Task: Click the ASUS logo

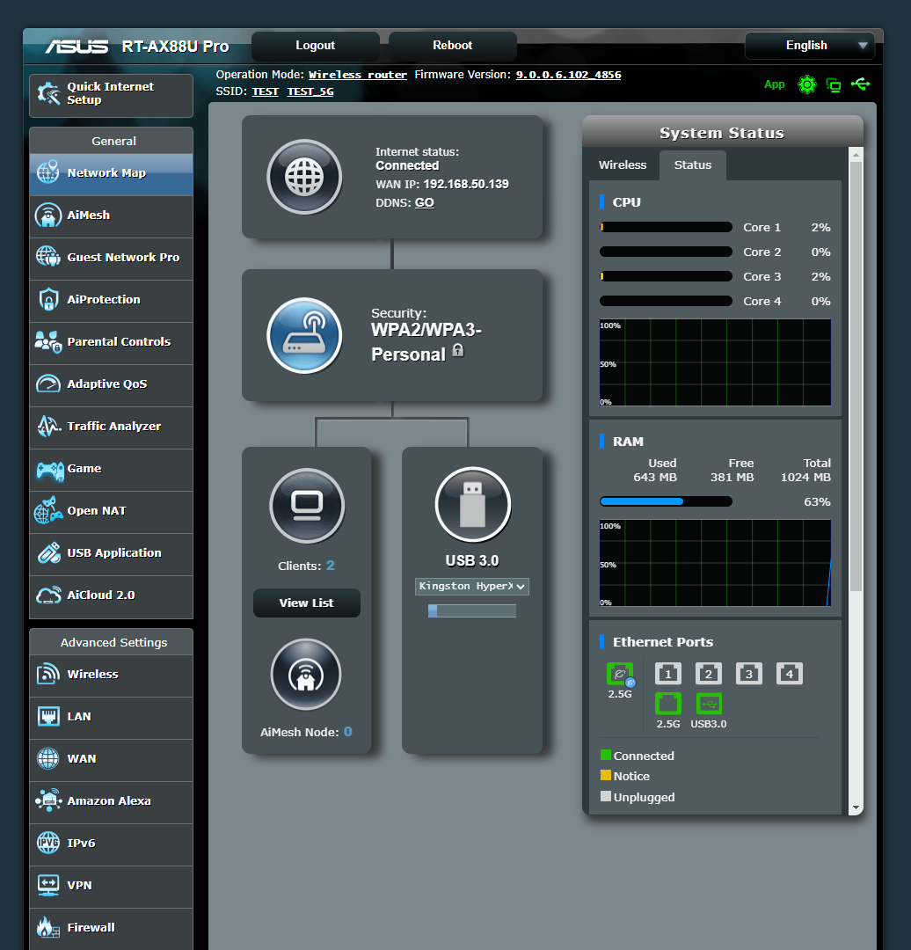Action: [77, 47]
